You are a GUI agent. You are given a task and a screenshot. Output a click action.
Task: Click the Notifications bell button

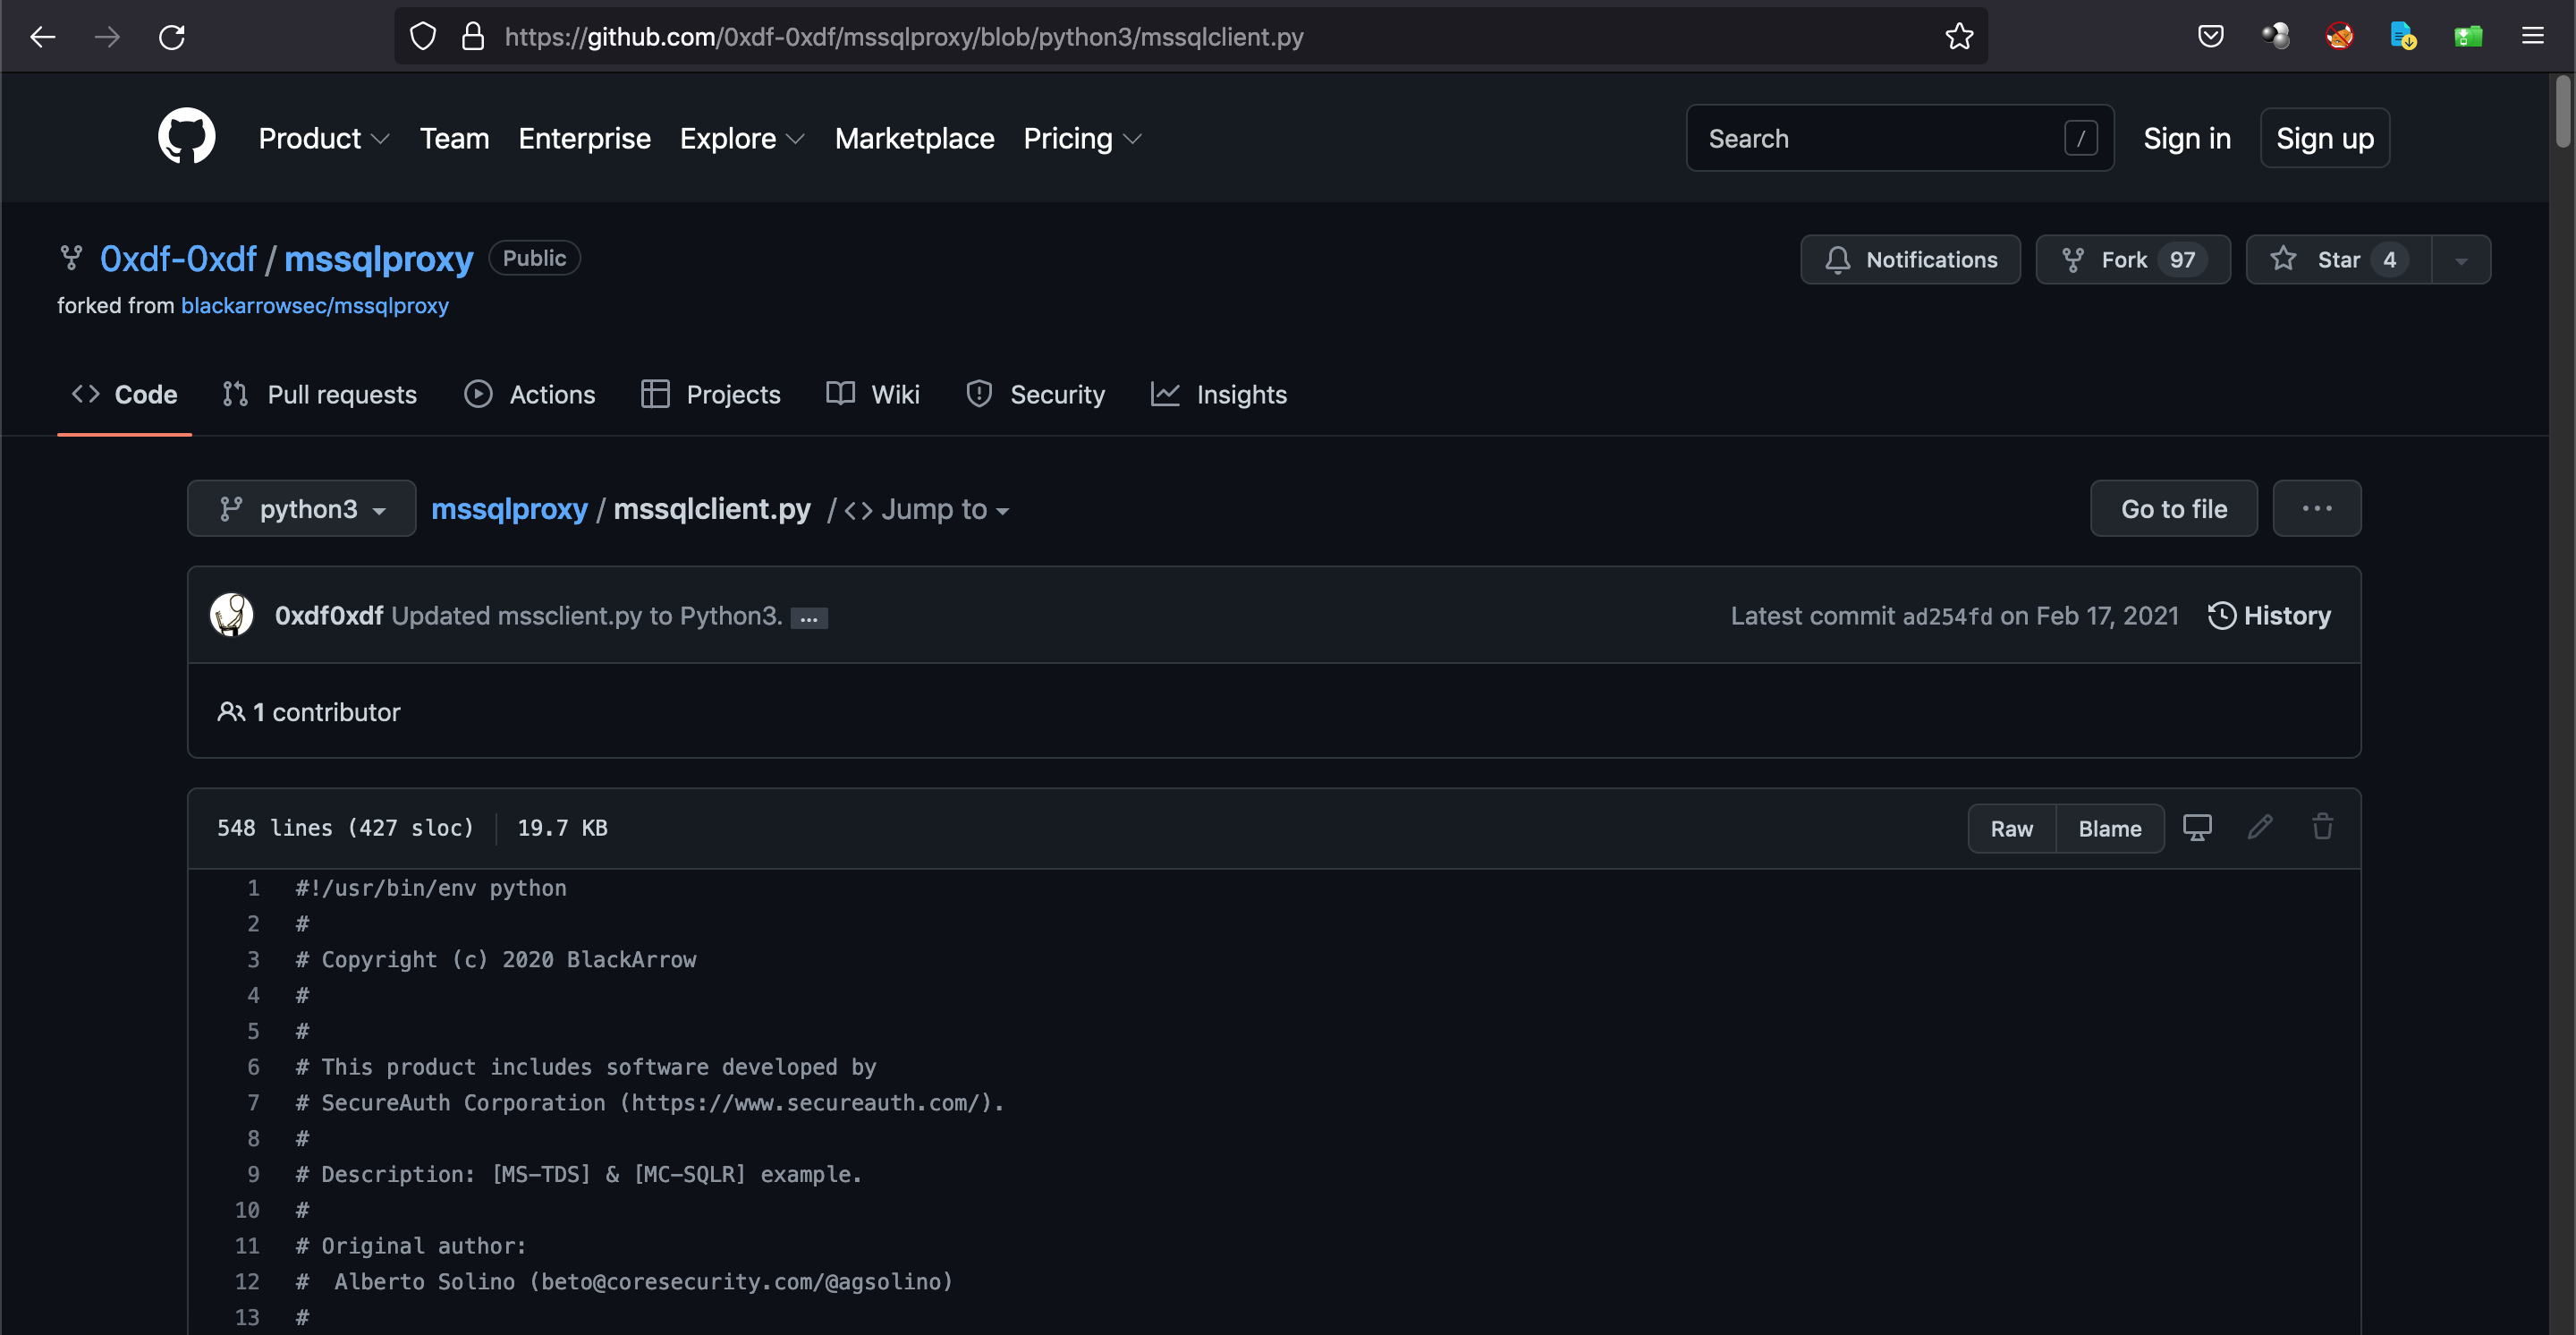1910,259
